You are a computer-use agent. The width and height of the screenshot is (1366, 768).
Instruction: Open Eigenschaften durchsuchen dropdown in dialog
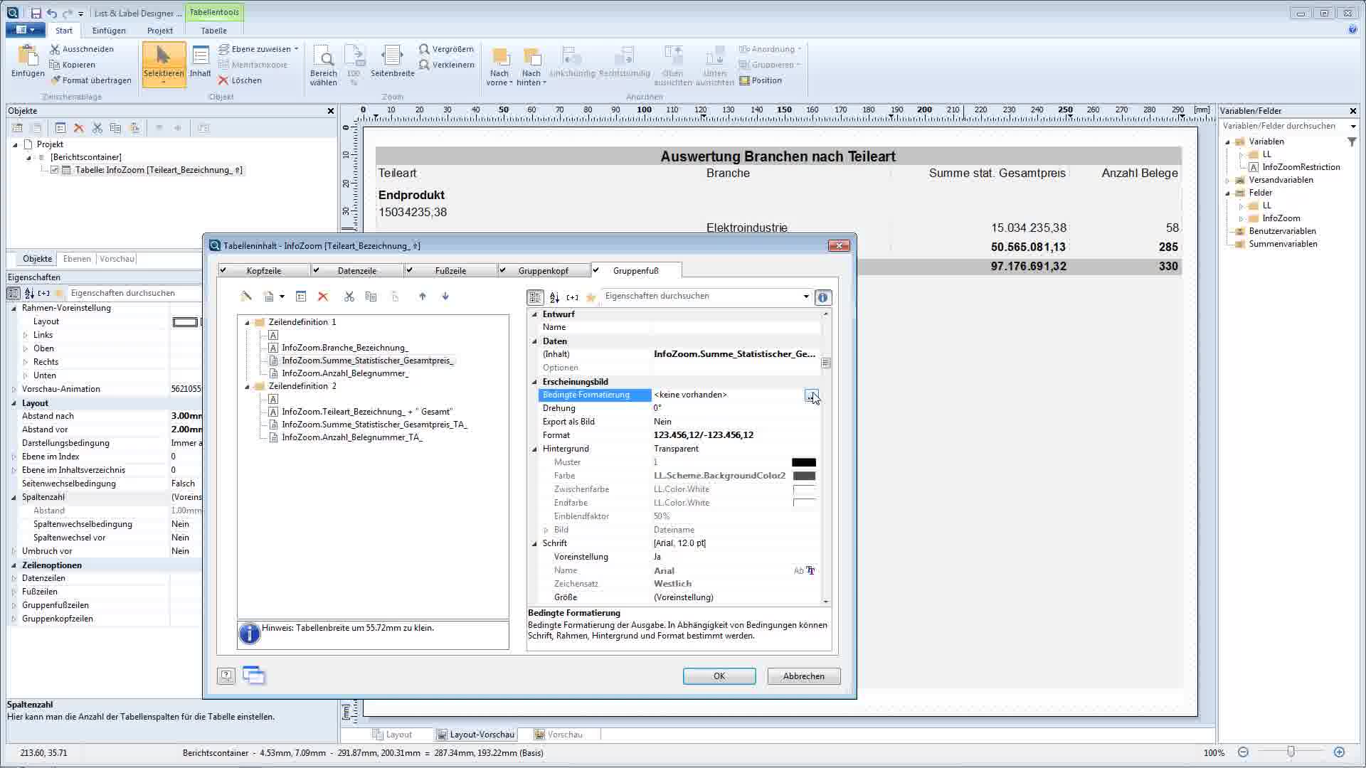(x=806, y=297)
